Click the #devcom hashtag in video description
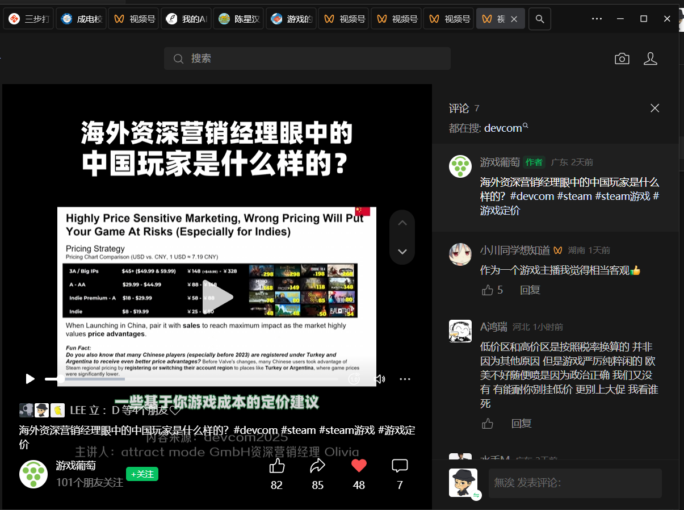684x510 pixels. [x=255, y=430]
